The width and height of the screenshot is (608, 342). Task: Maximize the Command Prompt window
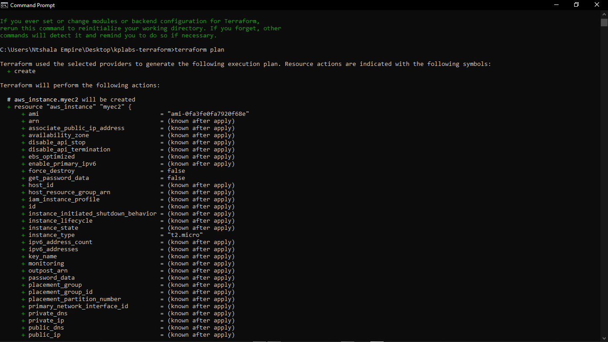[x=576, y=4]
